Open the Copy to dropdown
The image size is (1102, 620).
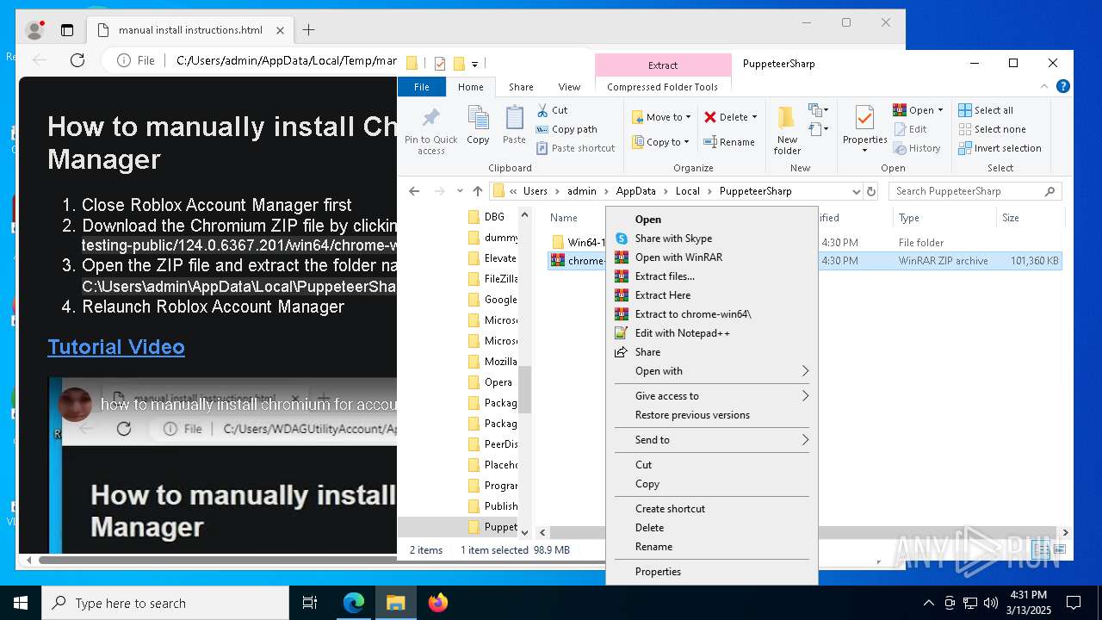pos(661,142)
